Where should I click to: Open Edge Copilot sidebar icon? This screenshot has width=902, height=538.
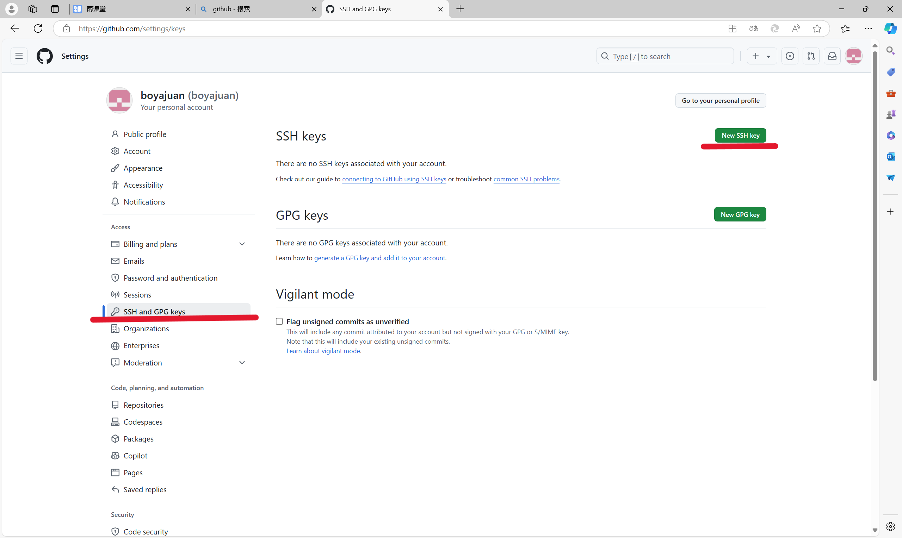[890, 29]
